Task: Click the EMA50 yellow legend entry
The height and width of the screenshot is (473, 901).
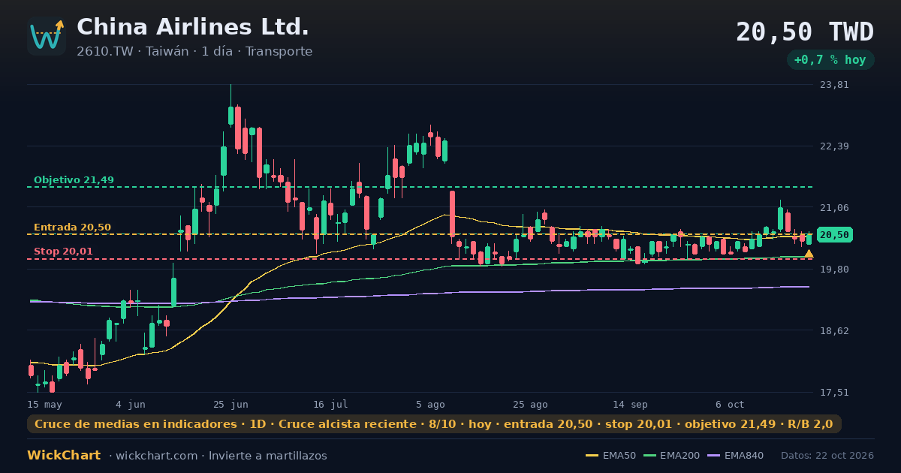Action: tap(610, 456)
